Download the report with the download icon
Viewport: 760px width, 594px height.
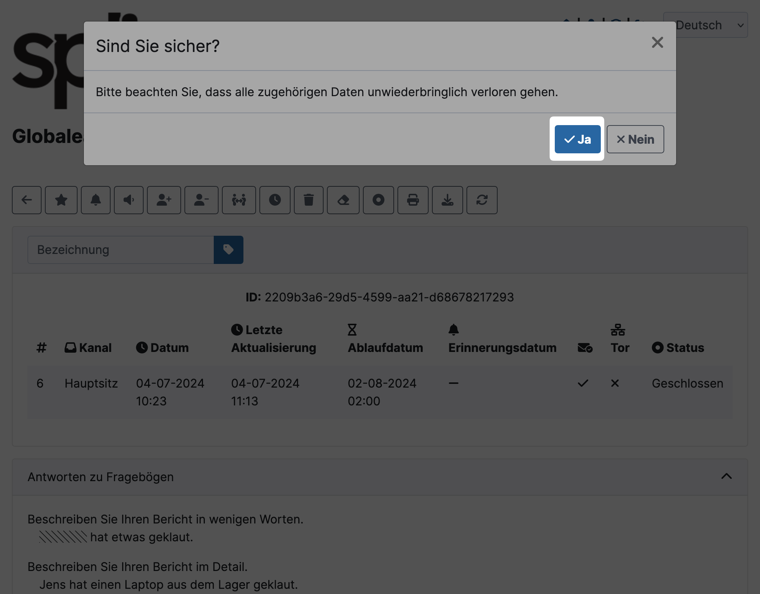pyautogui.click(x=448, y=200)
